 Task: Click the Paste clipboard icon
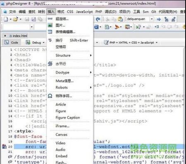coord(120,19)
